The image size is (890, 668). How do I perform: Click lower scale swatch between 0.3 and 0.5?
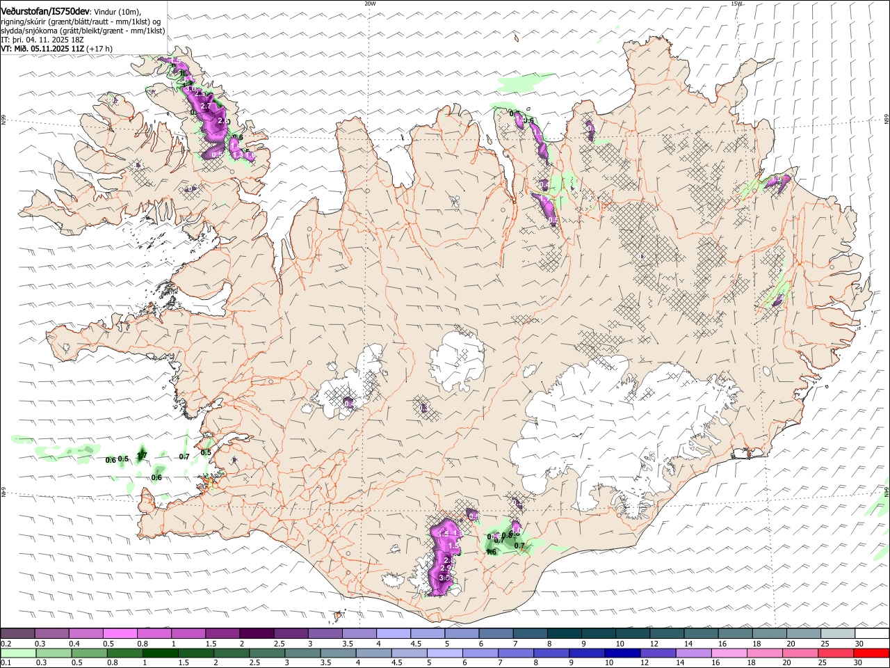[x=54, y=653]
